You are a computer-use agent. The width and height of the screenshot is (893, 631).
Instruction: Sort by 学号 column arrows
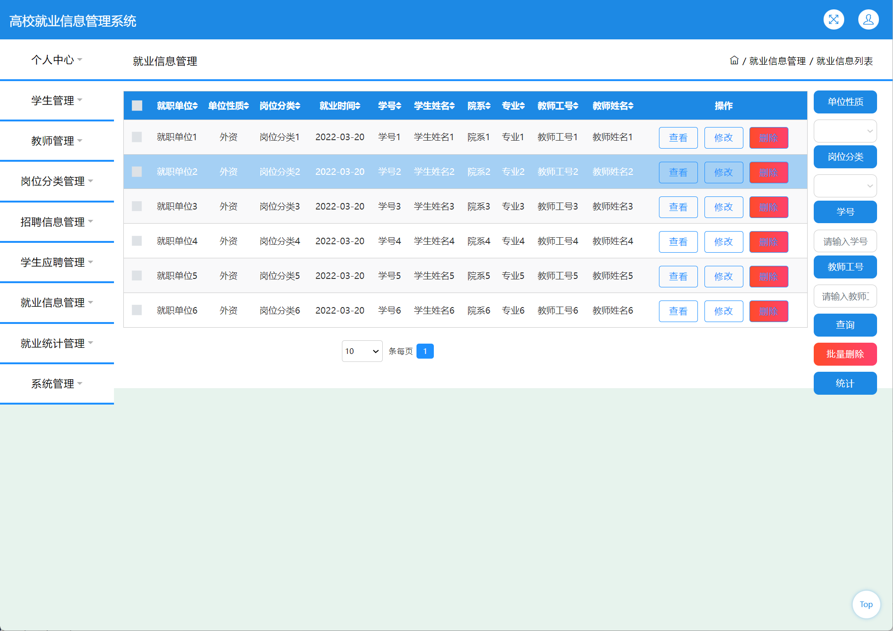399,106
